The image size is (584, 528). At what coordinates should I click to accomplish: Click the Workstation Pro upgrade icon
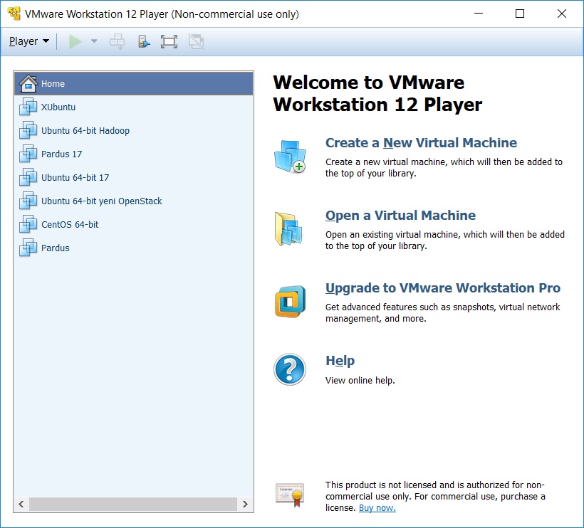coord(290,302)
